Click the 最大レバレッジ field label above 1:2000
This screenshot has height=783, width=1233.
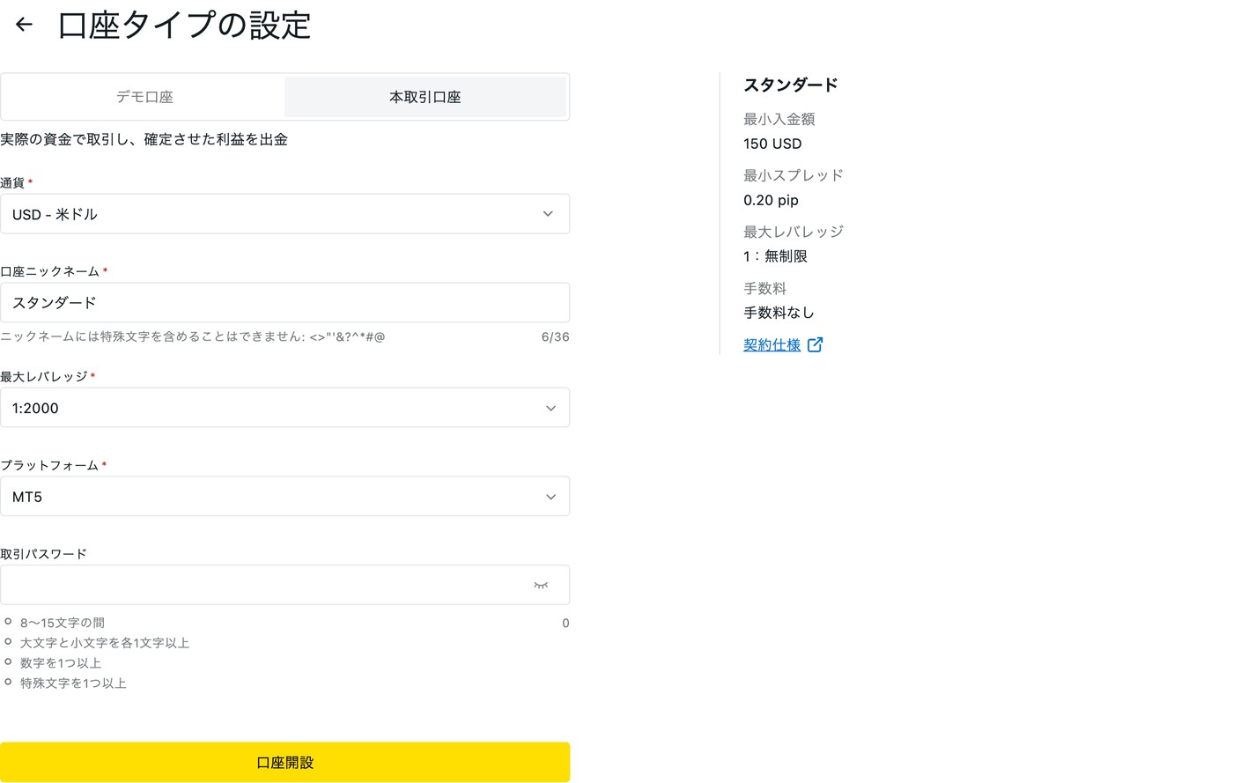click(x=44, y=376)
